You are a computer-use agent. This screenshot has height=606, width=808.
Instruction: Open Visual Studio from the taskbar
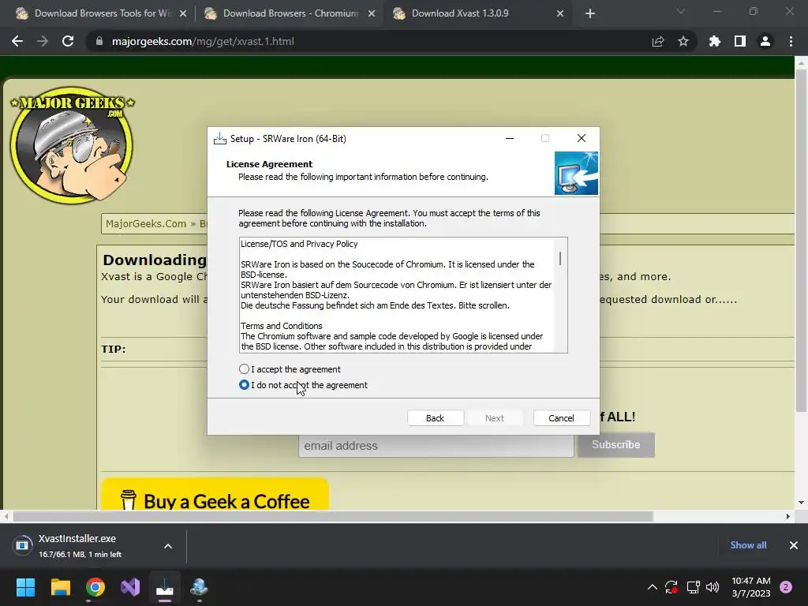click(x=130, y=587)
